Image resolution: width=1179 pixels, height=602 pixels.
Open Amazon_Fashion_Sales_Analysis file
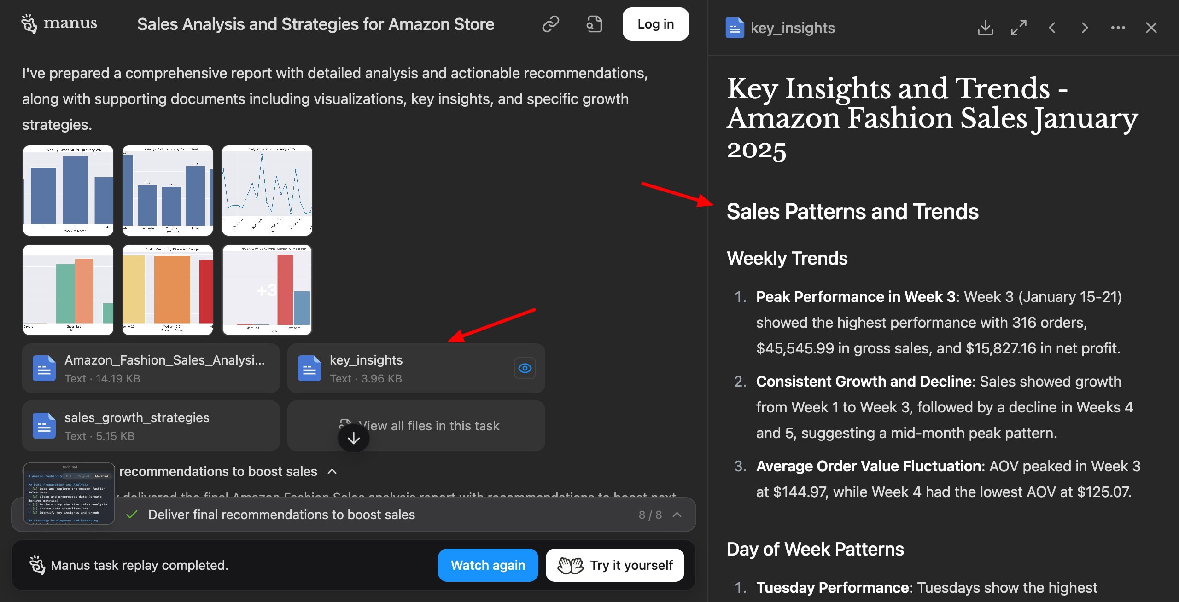pos(151,368)
